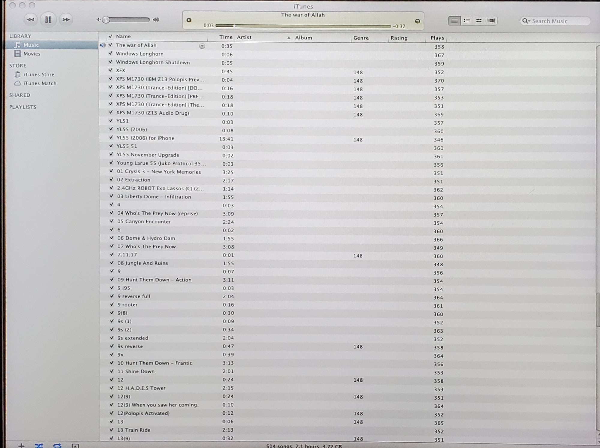Switch to album list view

pyautogui.click(x=467, y=21)
